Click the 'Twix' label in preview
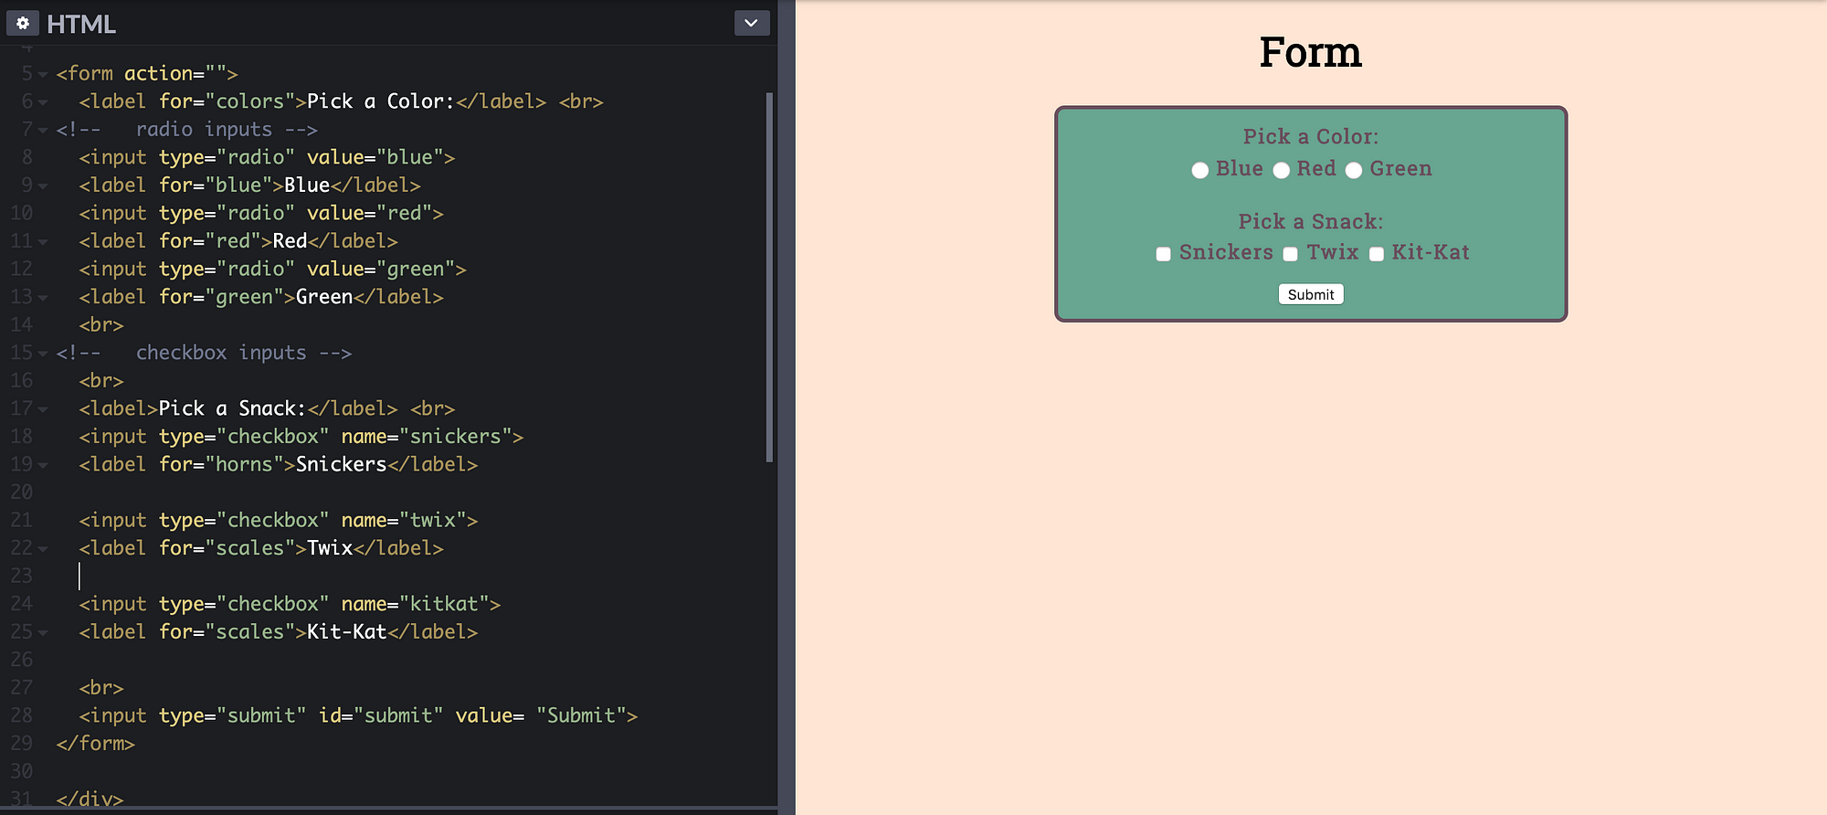The width and height of the screenshot is (1827, 815). tap(1333, 252)
